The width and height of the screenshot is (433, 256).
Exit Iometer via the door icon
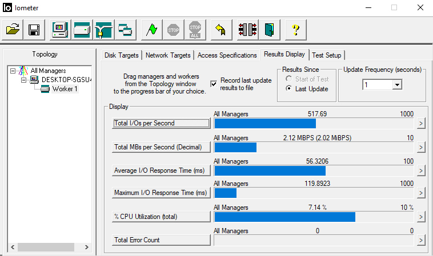pyautogui.click(x=269, y=30)
